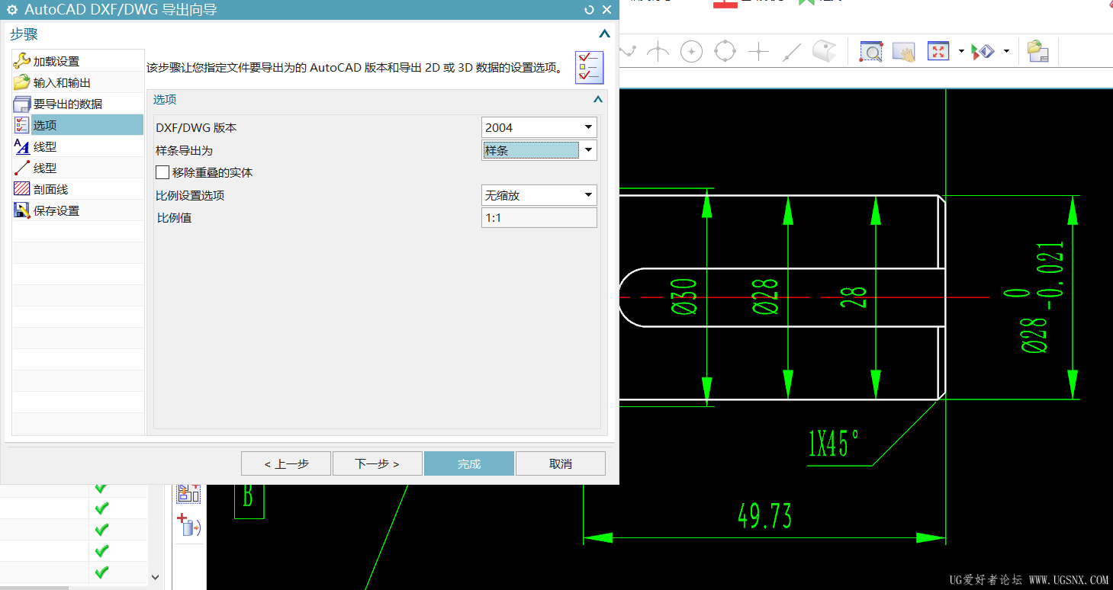Image resolution: width=1113 pixels, height=590 pixels.
Task: Go to the 加载设置 step
Action: click(56, 62)
